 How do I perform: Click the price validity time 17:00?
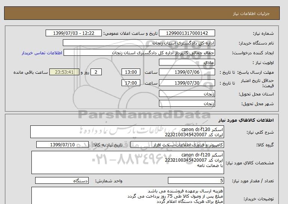[x=131, y=83]
